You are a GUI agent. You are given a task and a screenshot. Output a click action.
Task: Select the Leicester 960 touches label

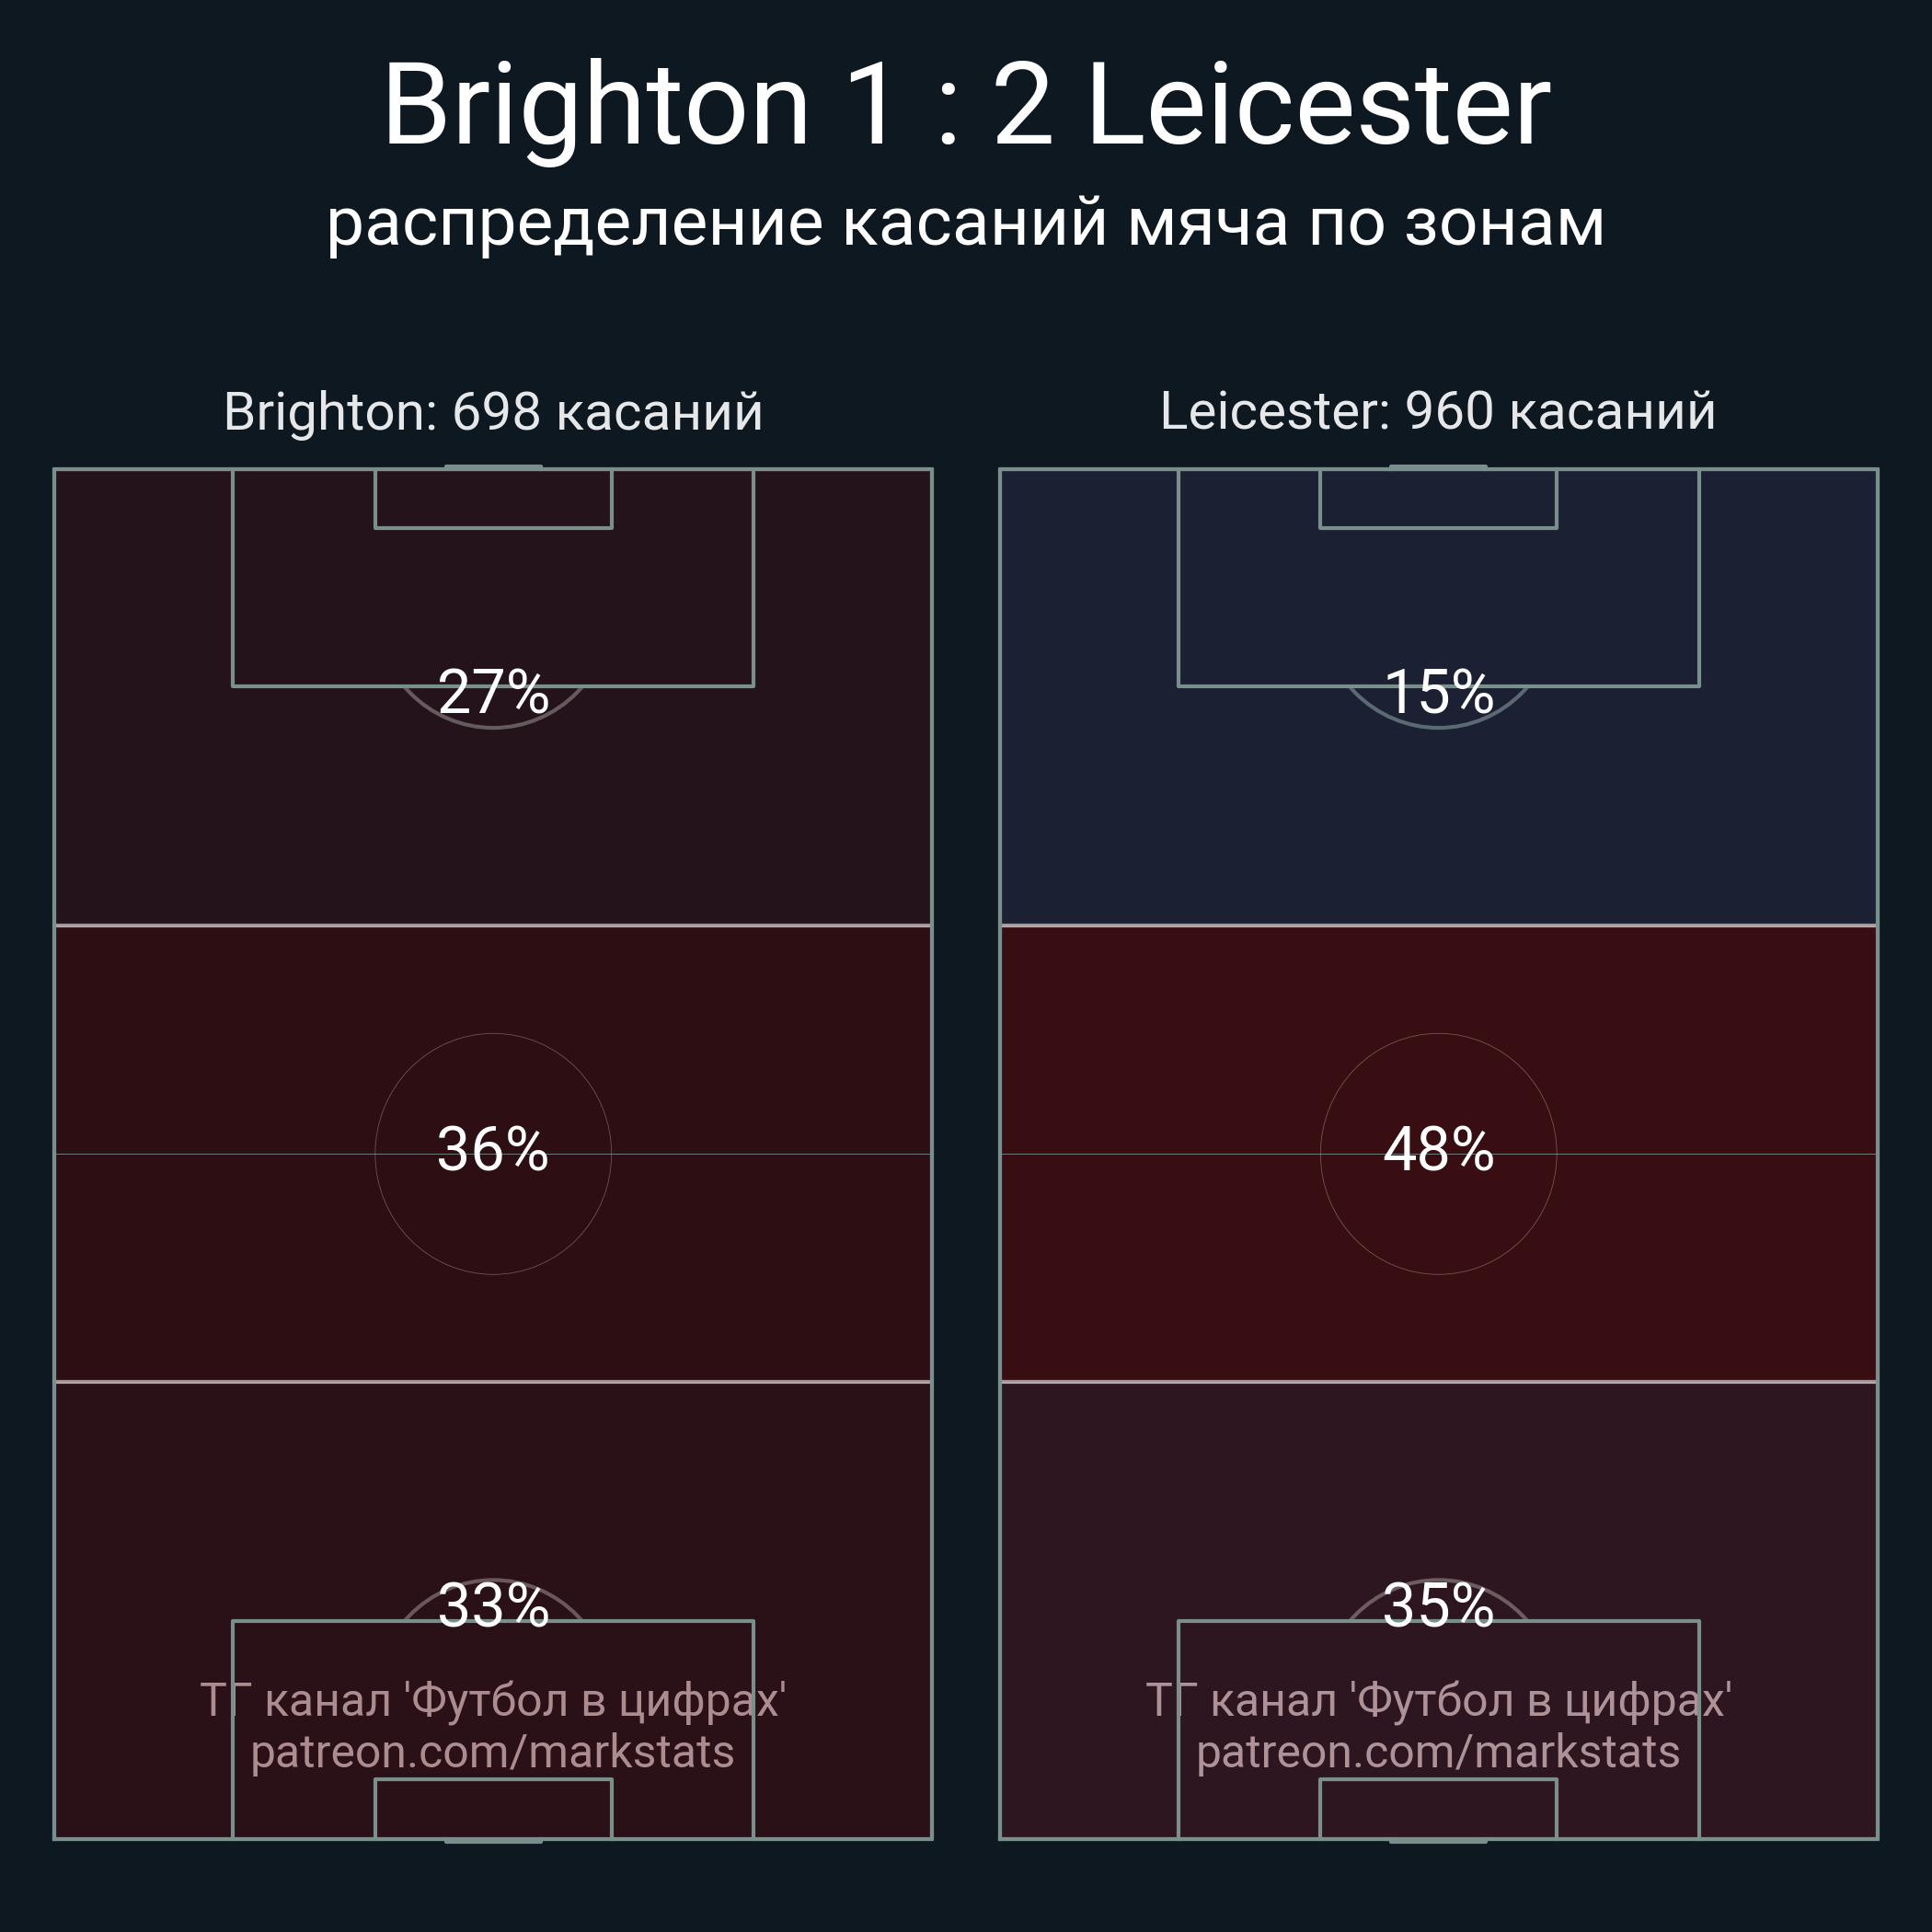point(1438,411)
